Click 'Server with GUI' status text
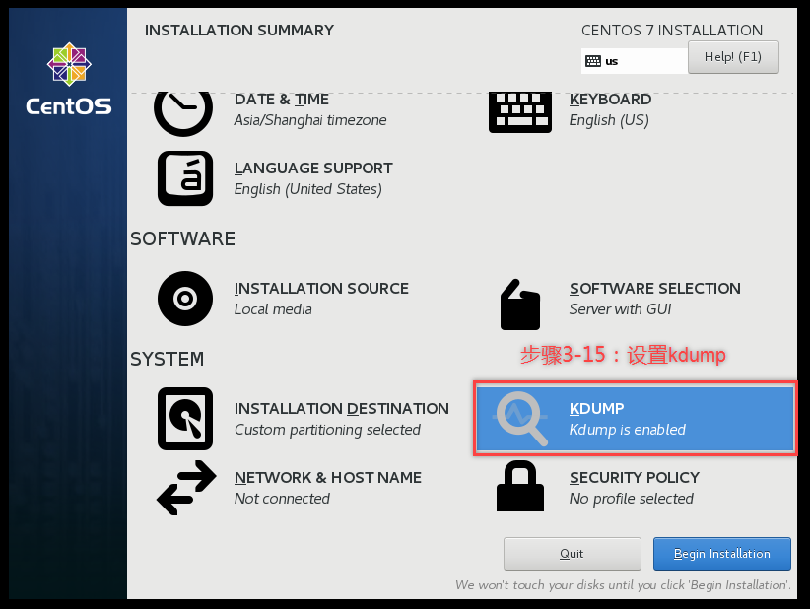Viewport: 810px width, 609px height. coord(620,309)
